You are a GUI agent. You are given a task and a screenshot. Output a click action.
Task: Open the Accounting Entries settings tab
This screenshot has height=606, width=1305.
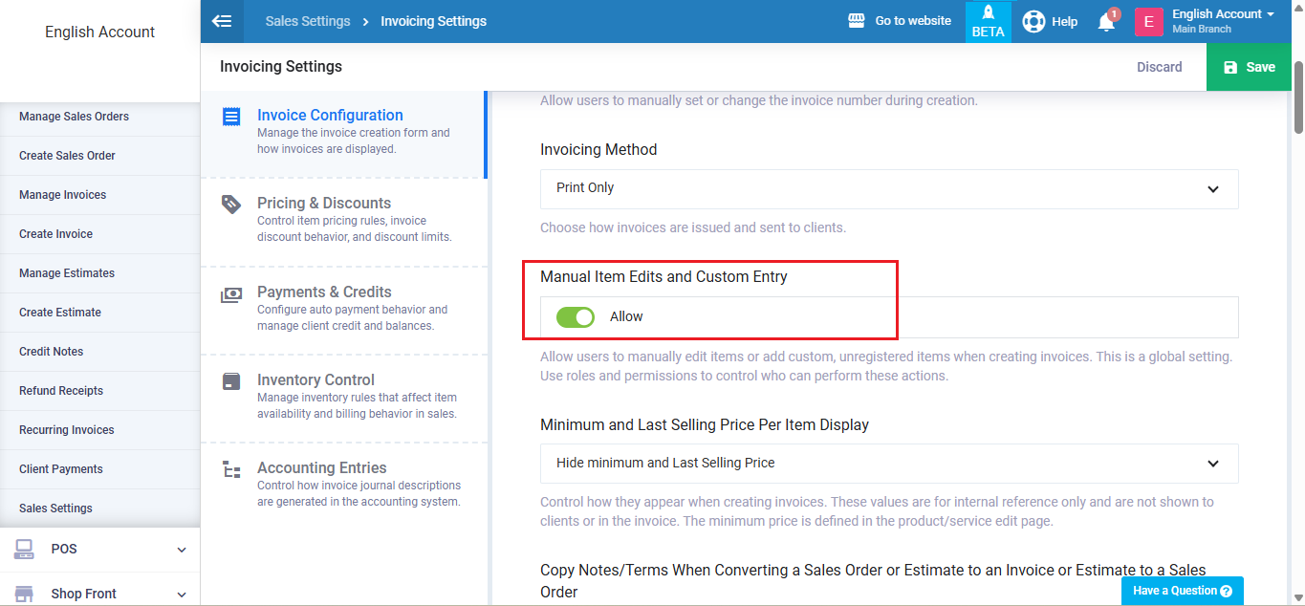tap(321, 468)
